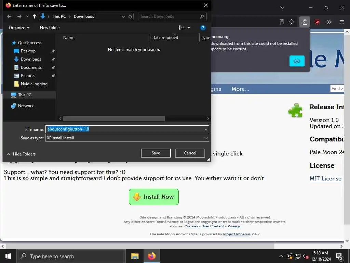This screenshot has height=263, width=350.
Task: Click the horizontal scrollbar in file list
Action: pos(114,118)
